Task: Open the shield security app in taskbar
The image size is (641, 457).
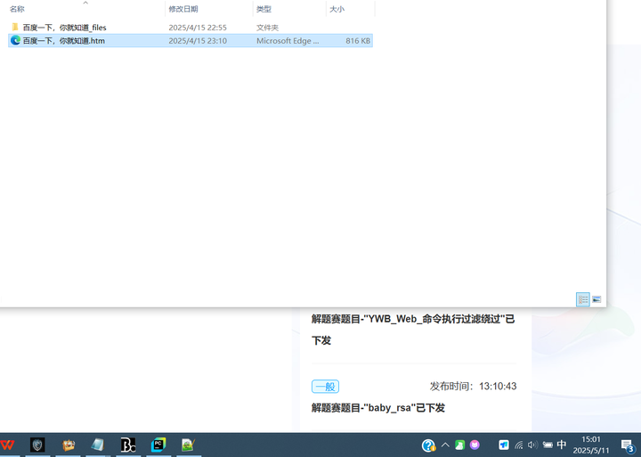Action: tap(37, 445)
